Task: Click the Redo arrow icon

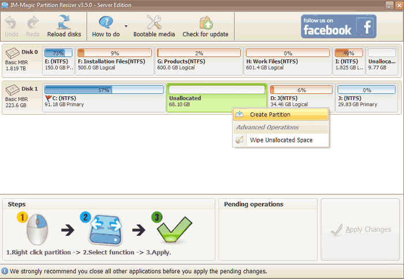Action: click(x=33, y=22)
